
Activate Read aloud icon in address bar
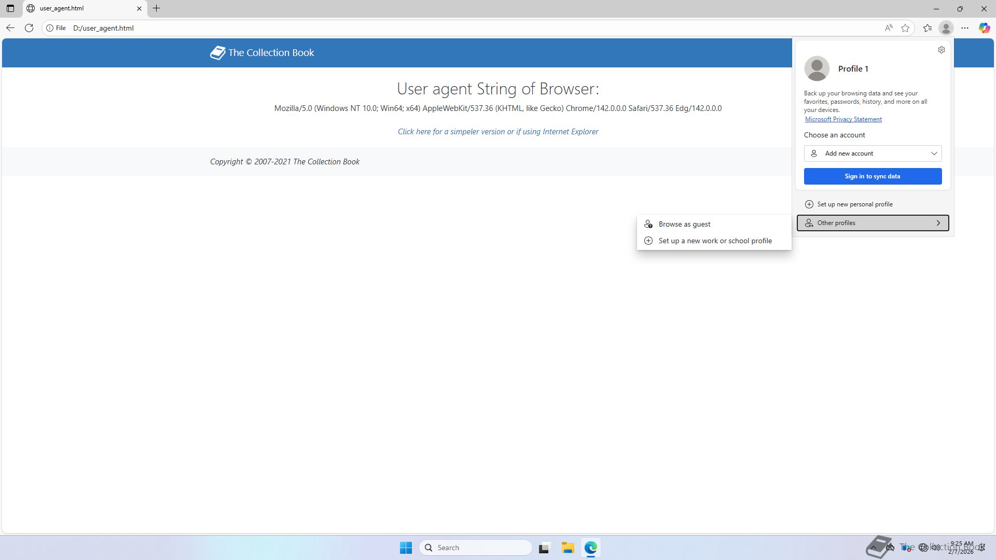(889, 28)
